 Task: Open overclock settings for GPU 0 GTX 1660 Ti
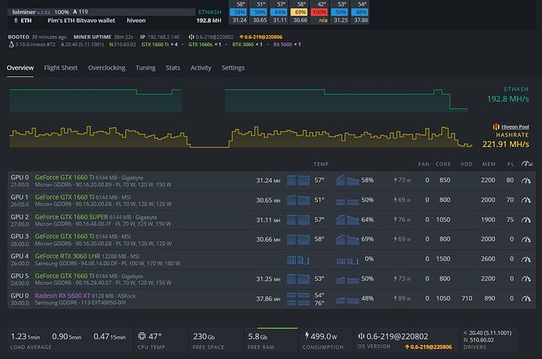(x=525, y=181)
